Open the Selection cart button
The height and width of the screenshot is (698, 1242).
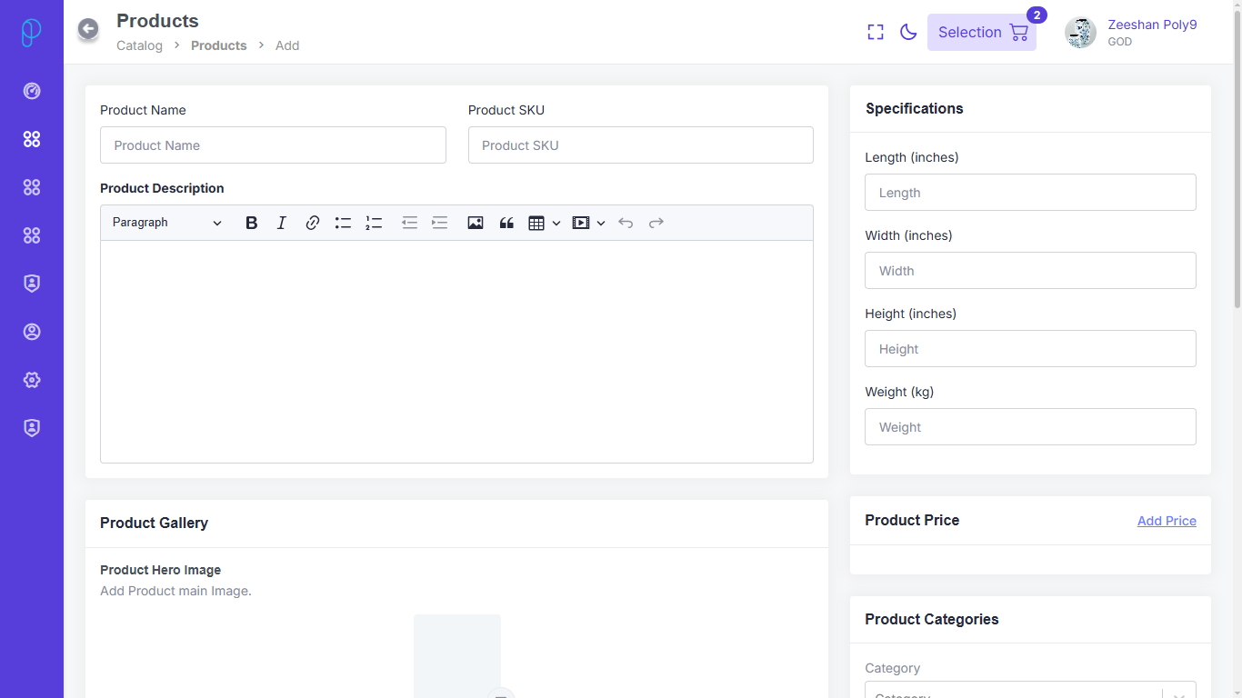[982, 32]
